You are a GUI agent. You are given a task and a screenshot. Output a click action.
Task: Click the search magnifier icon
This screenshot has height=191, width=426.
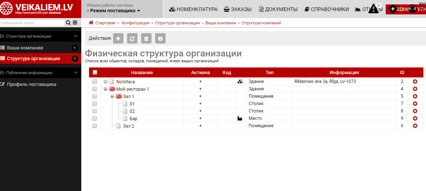[x=68, y=23]
